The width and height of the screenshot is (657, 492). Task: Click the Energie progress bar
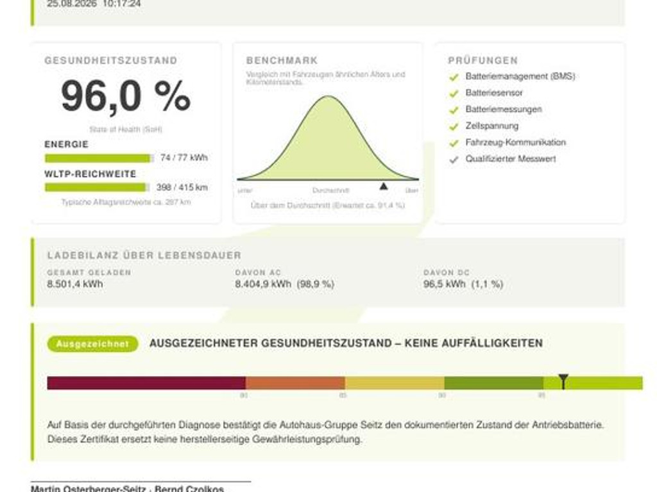tap(99, 158)
